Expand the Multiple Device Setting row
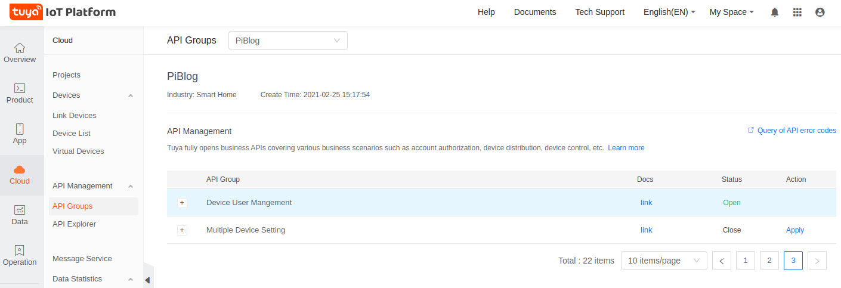Viewport: 841px width, 288px height. (182, 230)
